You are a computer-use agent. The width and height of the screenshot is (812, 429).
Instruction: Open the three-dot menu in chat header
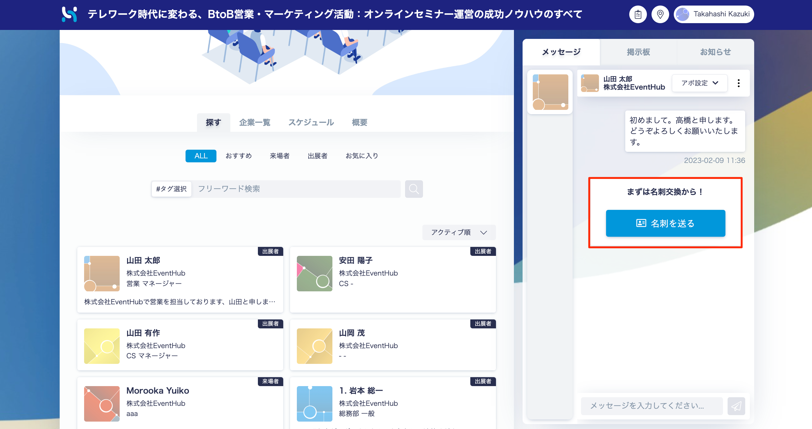click(x=738, y=83)
